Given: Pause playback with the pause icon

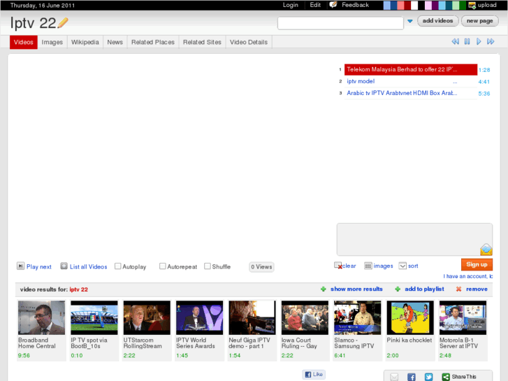Looking at the screenshot, I should click(x=467, y=41).
